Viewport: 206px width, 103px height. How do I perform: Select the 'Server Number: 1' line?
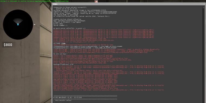click(x=60, y=25)
